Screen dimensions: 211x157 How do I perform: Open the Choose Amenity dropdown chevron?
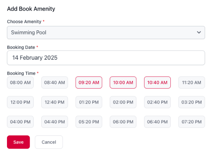pyautogui.click(x=199, y=33)
